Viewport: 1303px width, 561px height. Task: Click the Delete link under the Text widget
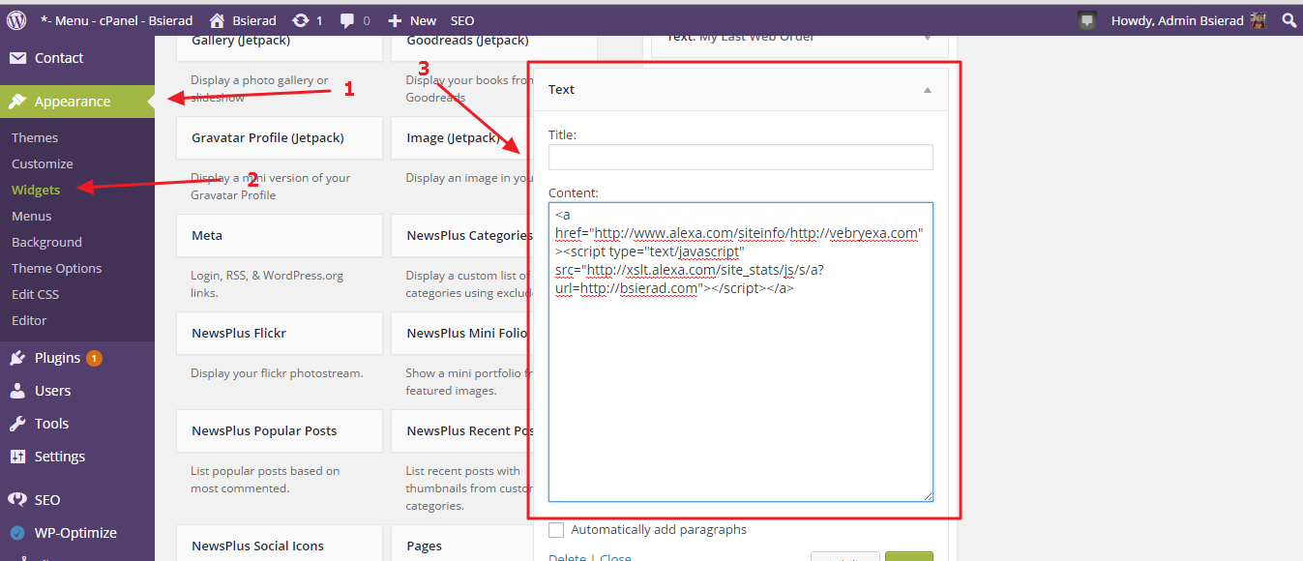567,557
